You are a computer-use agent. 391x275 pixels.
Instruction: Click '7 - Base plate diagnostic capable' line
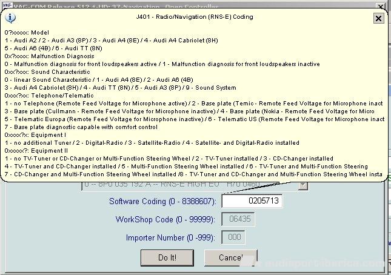81,127
